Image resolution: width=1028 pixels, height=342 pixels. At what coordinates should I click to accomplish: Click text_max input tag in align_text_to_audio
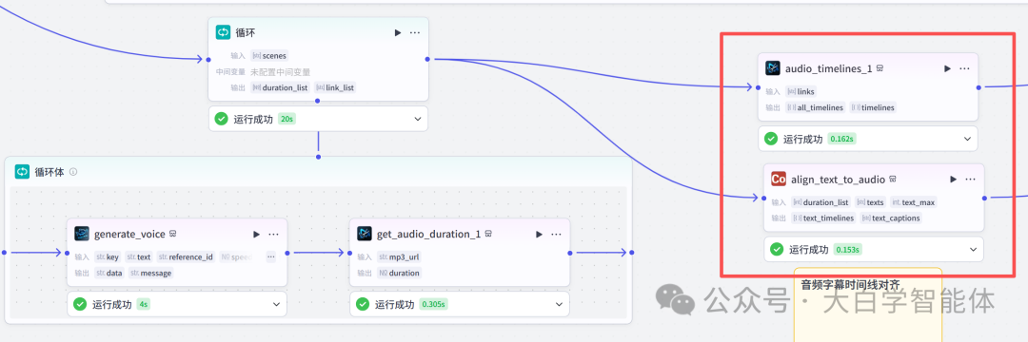point(914,202)
